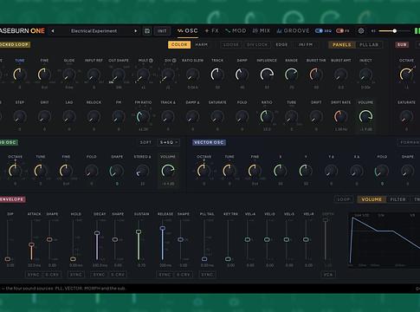Enable SYNC under the HOLD slider

(76, 275)
